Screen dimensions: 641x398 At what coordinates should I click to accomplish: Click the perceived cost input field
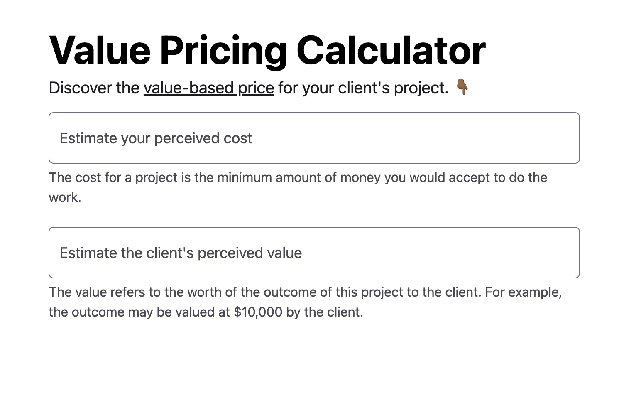coord(314,138)
